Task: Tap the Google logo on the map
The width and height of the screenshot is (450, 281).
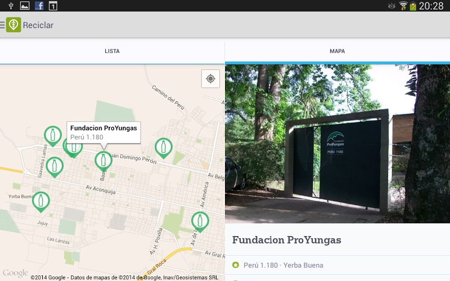Action: (x=15, y=273)
